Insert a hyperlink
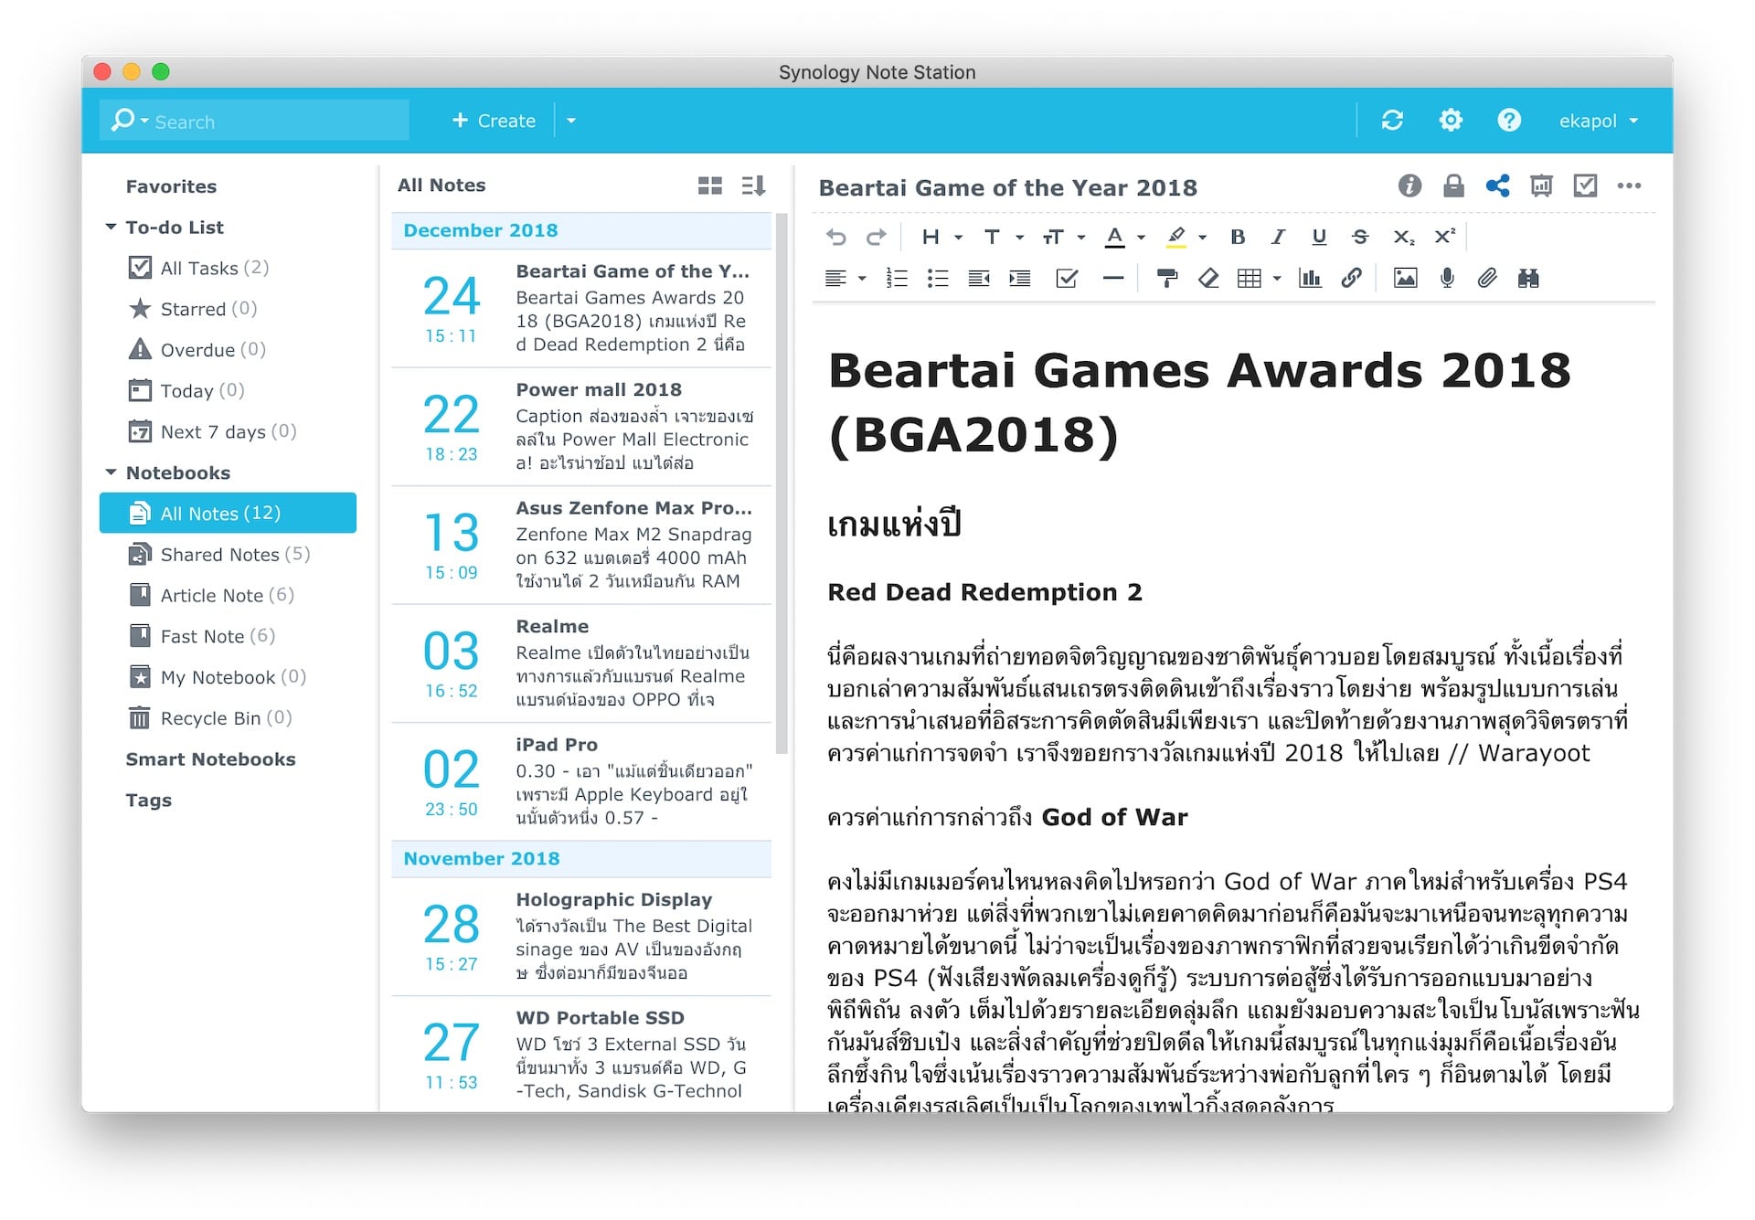Viewport: 1755px width, 1220px height. point(1351,278)
